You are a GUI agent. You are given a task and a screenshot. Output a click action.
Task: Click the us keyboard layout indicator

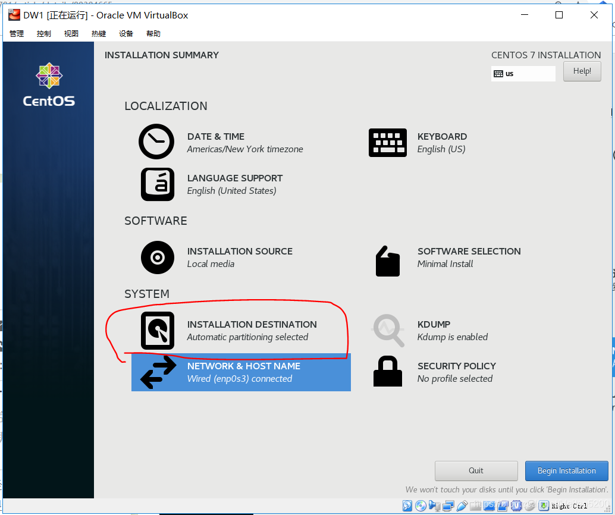click(x=523, y=74)
